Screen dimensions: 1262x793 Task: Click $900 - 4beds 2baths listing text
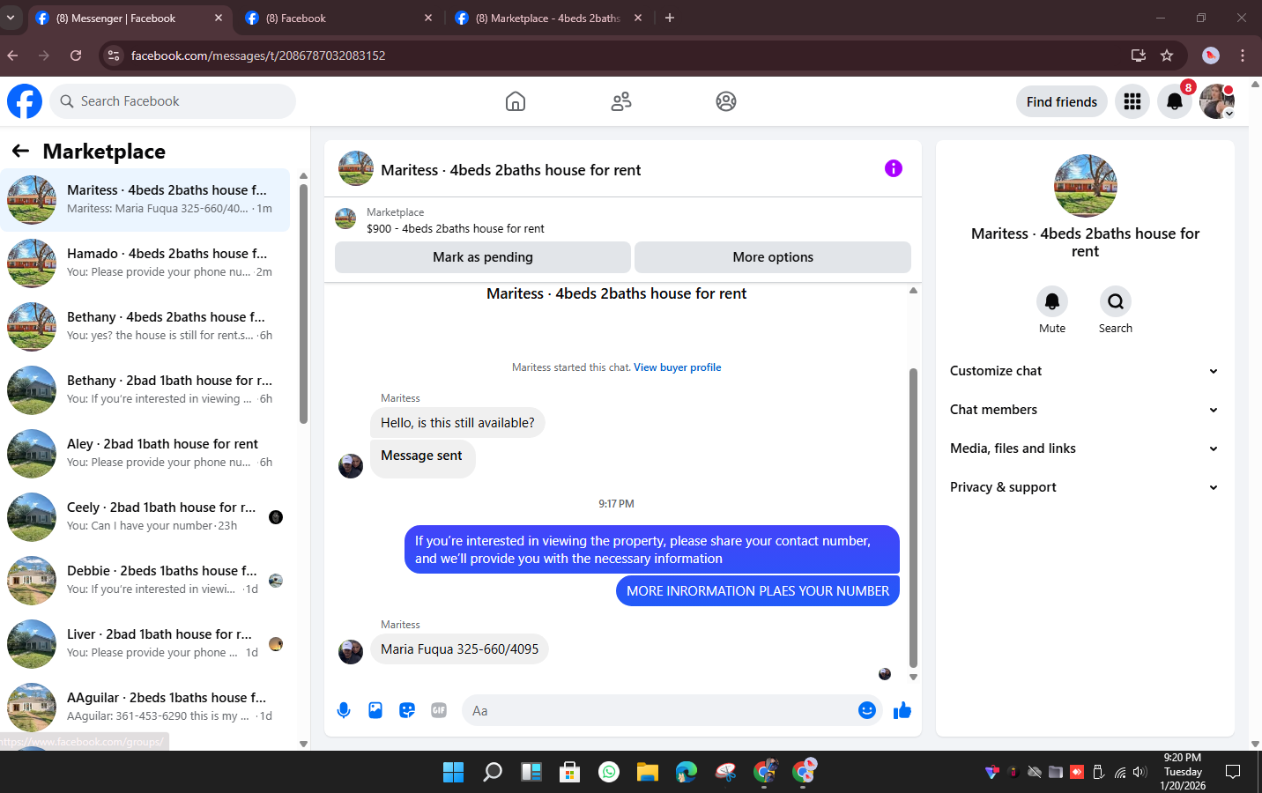coord(456,228)
